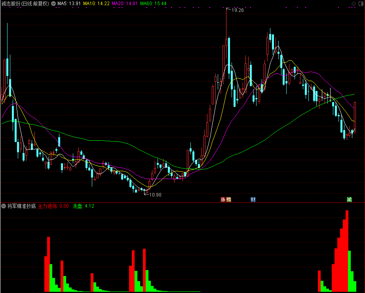
Task: Click the last red candlestick on the chart
Action: 355,116
